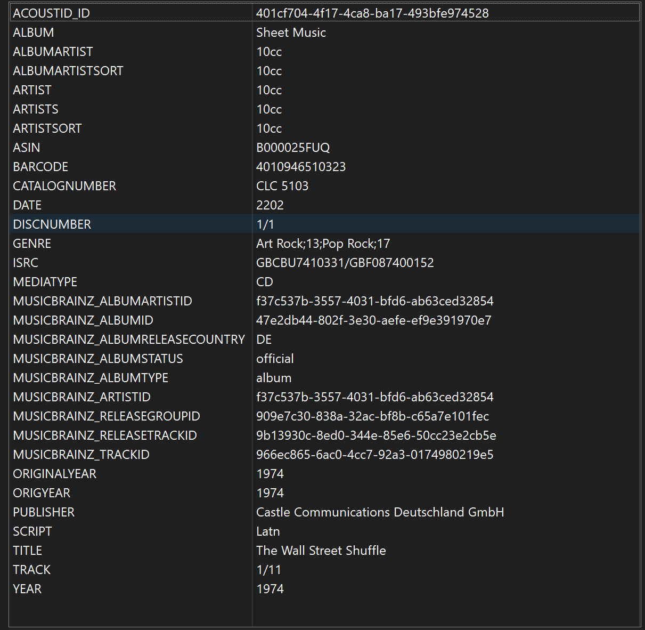
Task: Select the TITLE tag name
Action: 28,551
